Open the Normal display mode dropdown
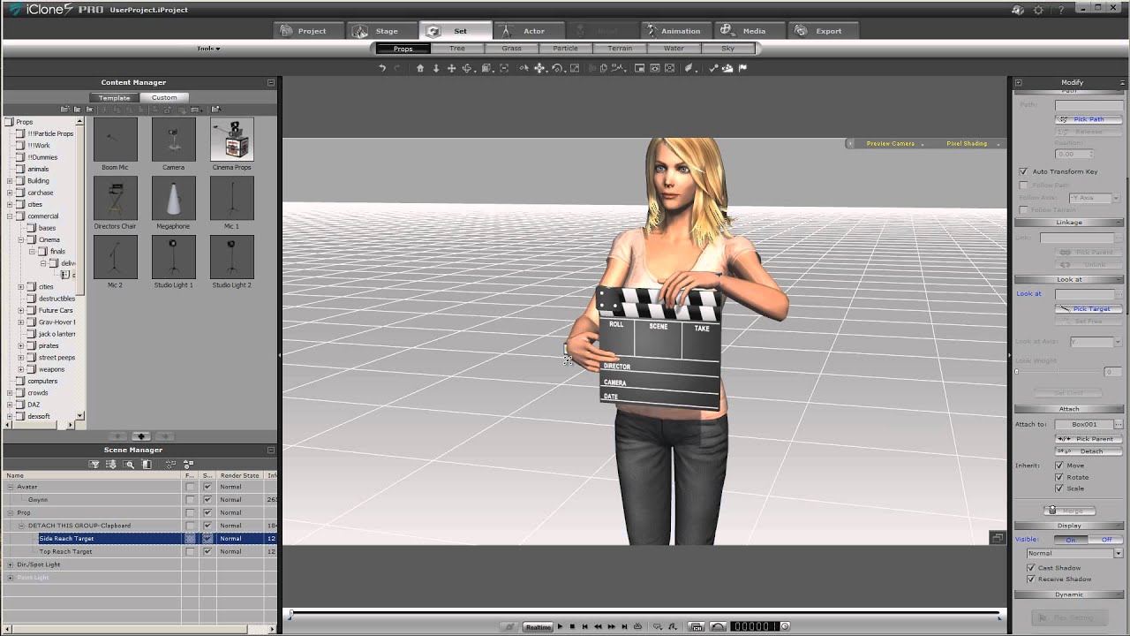This screenshot has width=1130, height=636. click(x=1074, y=554)
